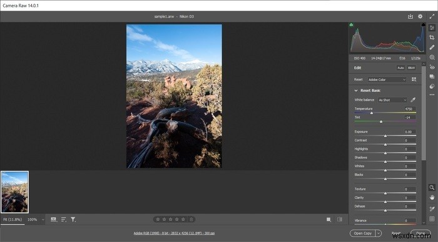Click the 100% zoom option
438x242 pixels.
(32, 219)
